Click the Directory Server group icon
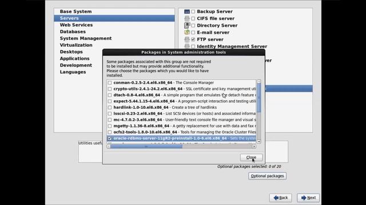 click(x=187, y=25)
